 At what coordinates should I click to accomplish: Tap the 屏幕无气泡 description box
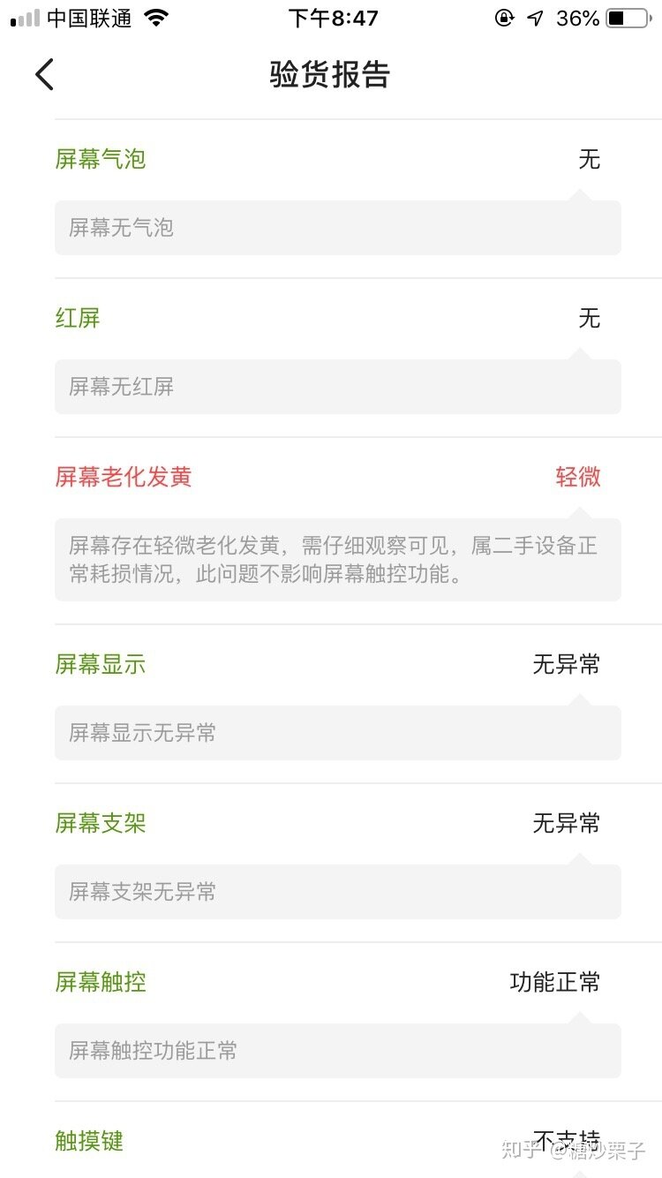338,228
